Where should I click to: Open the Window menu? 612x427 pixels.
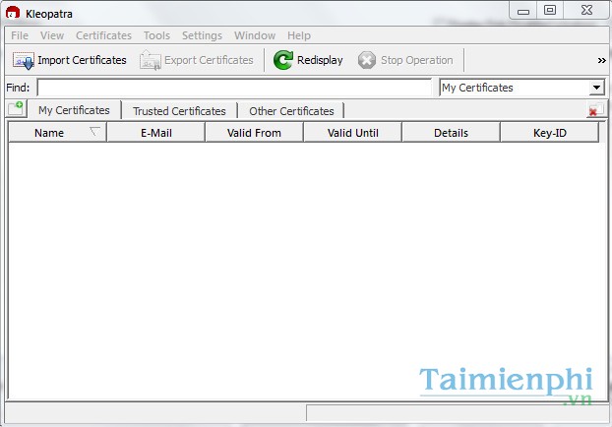[255, 35]
